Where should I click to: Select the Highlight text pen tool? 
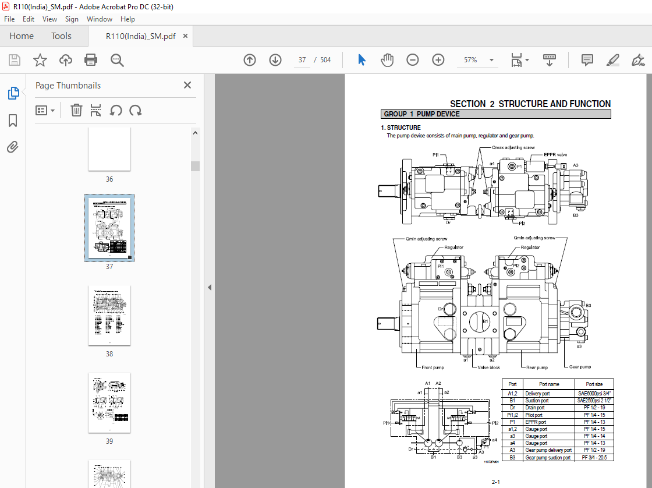point(612,60)
